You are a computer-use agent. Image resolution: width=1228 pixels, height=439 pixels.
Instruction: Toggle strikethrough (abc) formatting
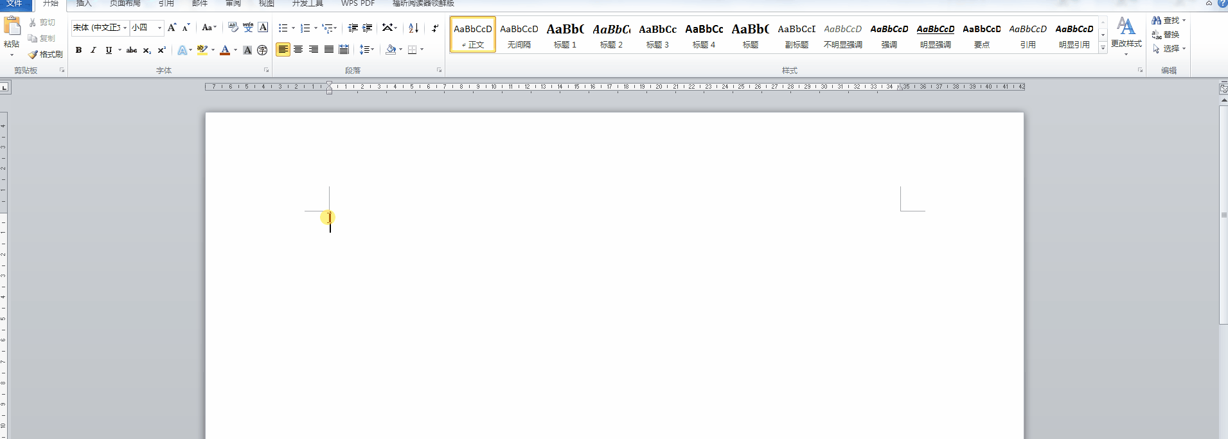(132, 49)
